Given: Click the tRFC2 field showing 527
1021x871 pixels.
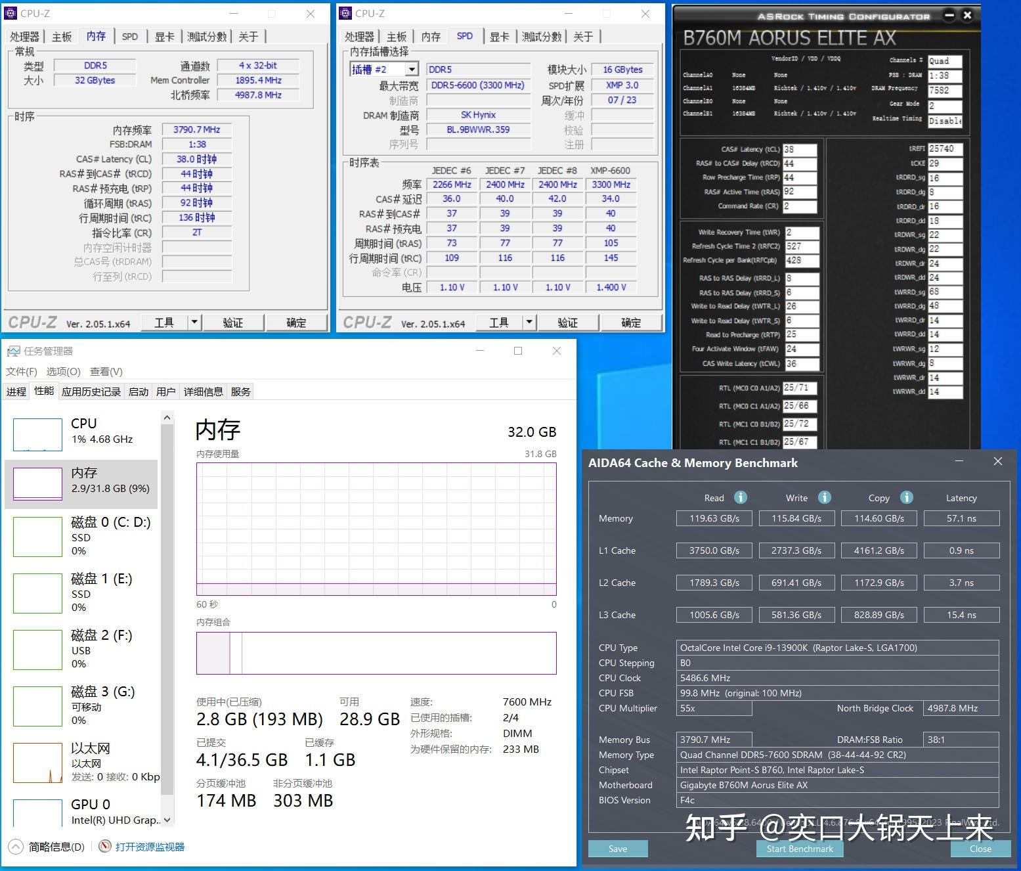Looking at the screenshot, I should coord(802,246).
